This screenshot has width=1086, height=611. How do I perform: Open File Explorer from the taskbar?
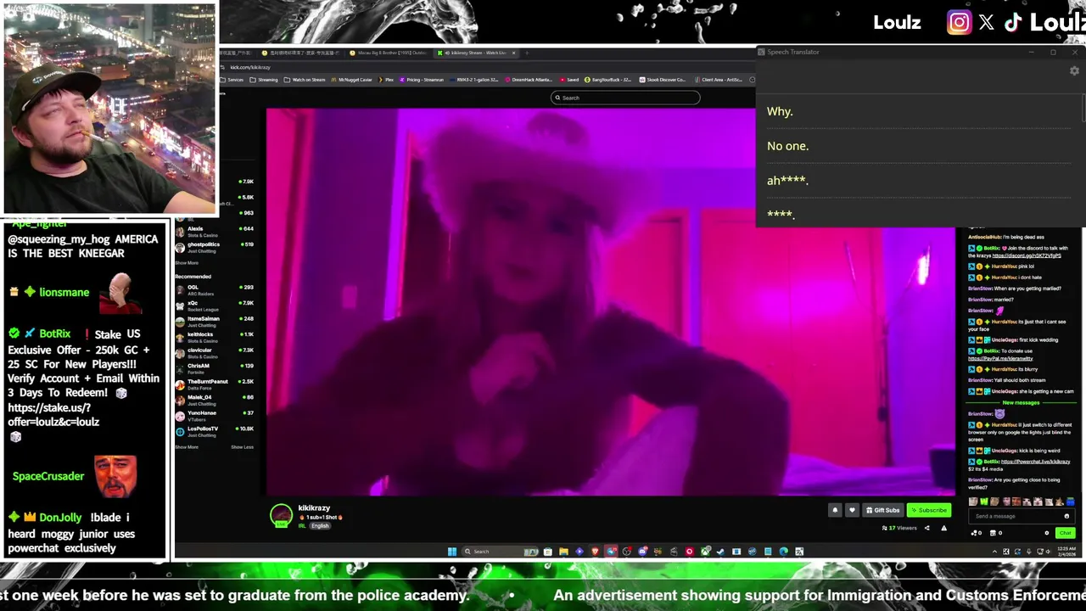click(563, 552)
